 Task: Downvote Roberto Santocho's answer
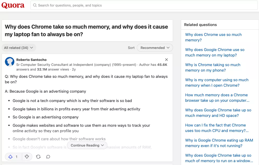(27, 157)
